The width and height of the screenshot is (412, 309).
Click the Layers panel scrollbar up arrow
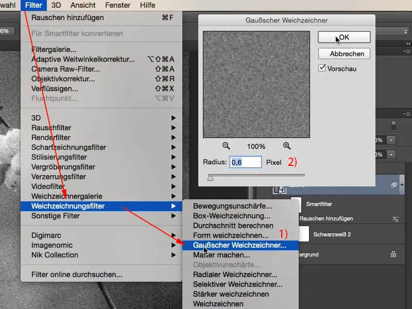coord(402,184)
